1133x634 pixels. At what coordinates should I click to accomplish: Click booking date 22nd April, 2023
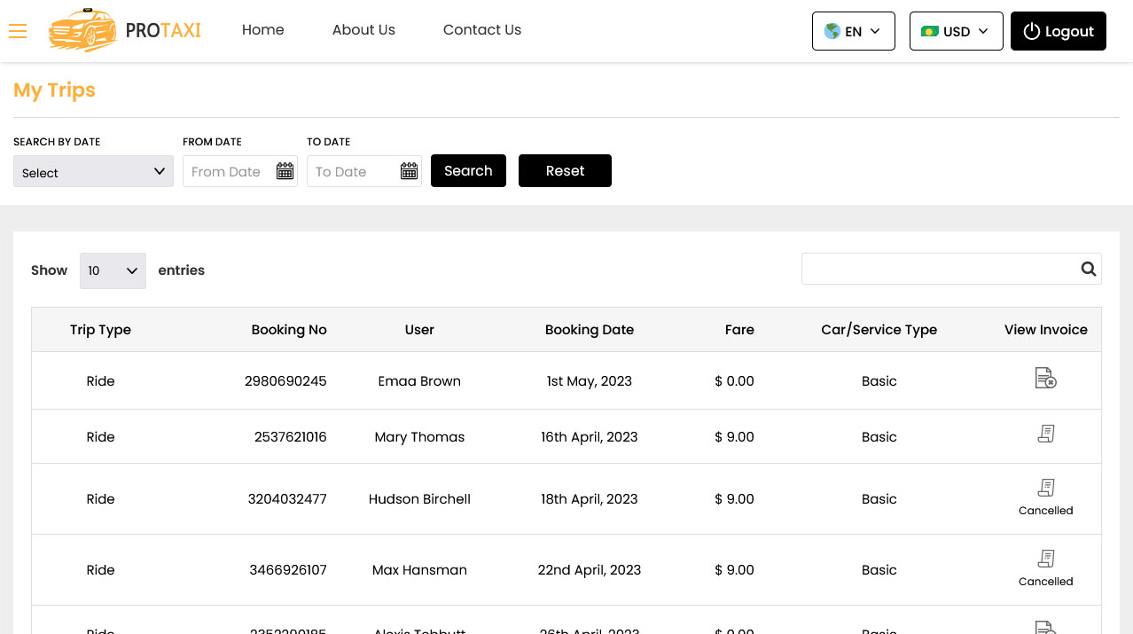590,570
